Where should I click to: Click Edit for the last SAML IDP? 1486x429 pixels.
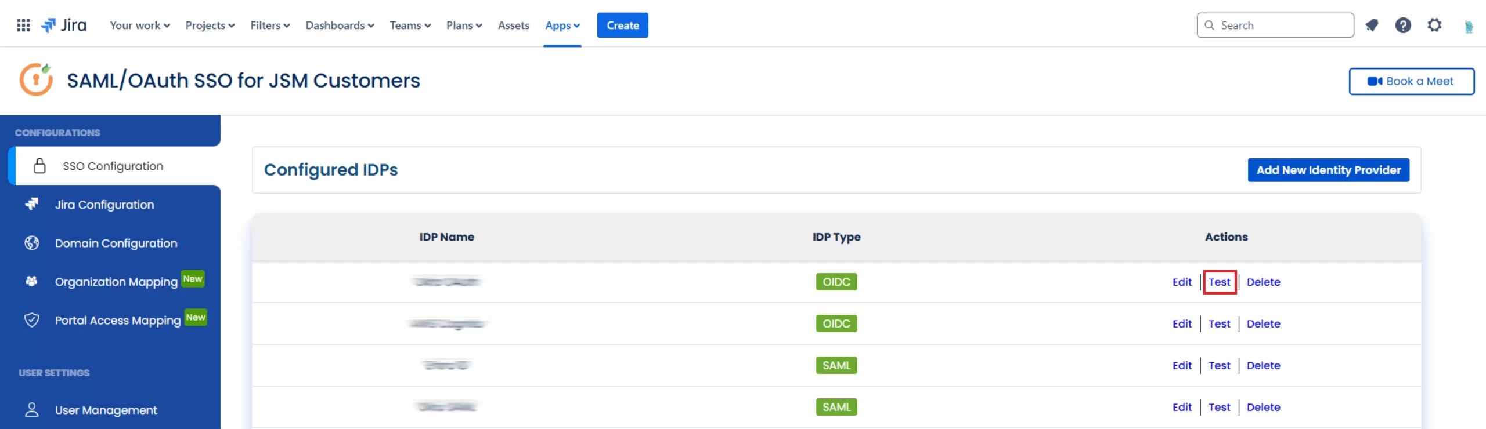(x=1182, y=407)
